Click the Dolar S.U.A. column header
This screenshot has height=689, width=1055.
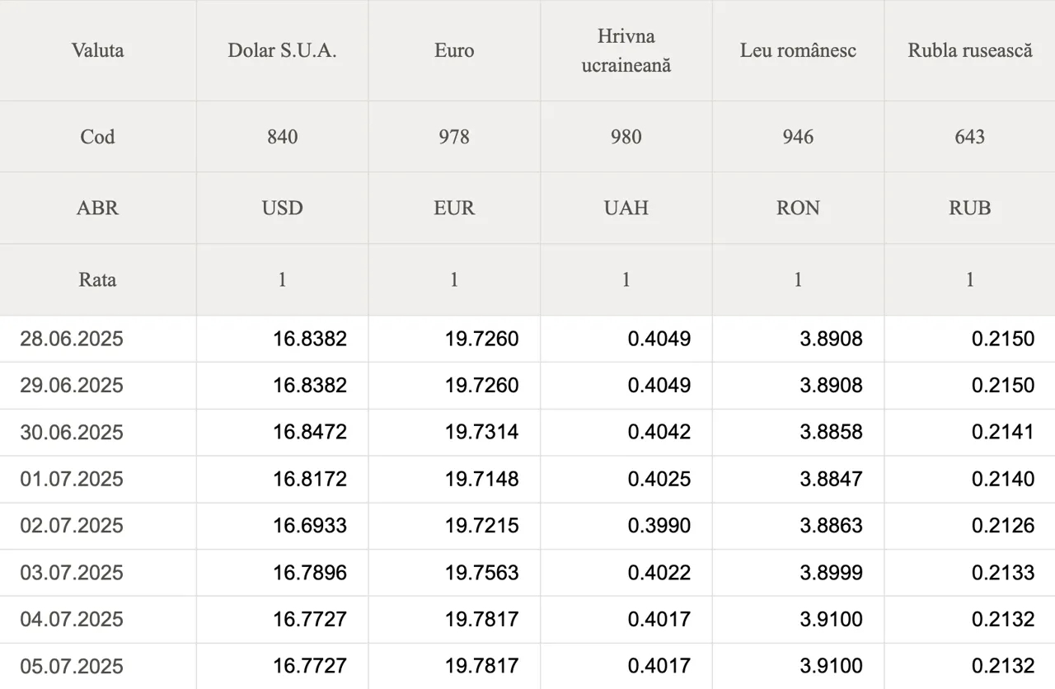pyautogui.click(x=282, y=50)
